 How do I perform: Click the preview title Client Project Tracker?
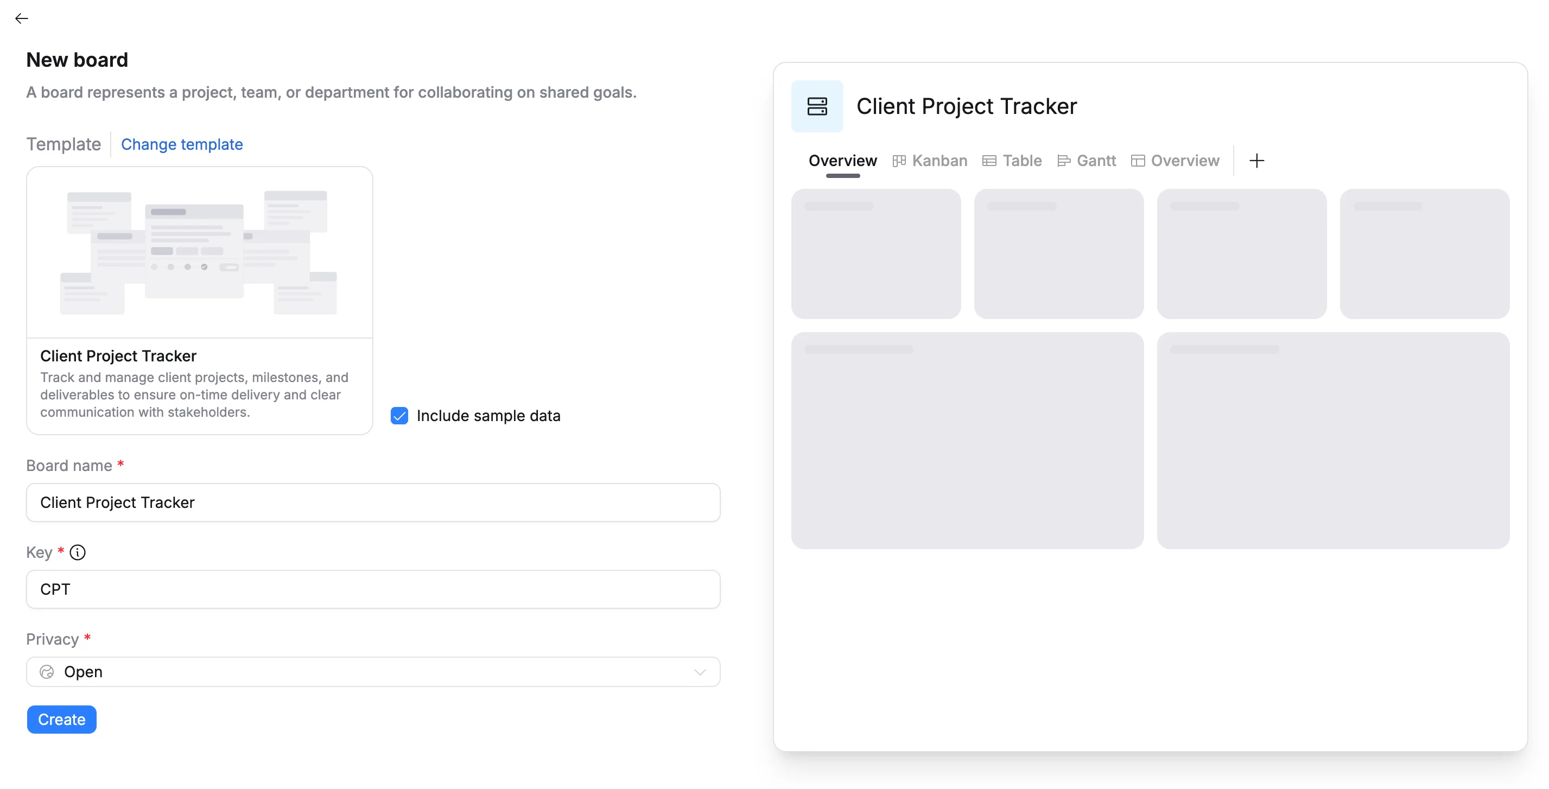pyautogui.click(x=966, y=106)
